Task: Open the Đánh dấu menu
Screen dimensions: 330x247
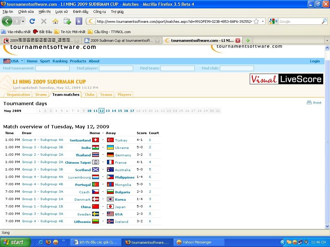Action: [81, 12]
